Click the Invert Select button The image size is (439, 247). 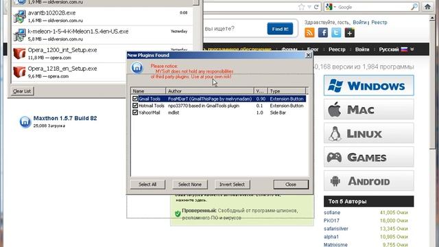pyautogui.click(x=232, y=185)
